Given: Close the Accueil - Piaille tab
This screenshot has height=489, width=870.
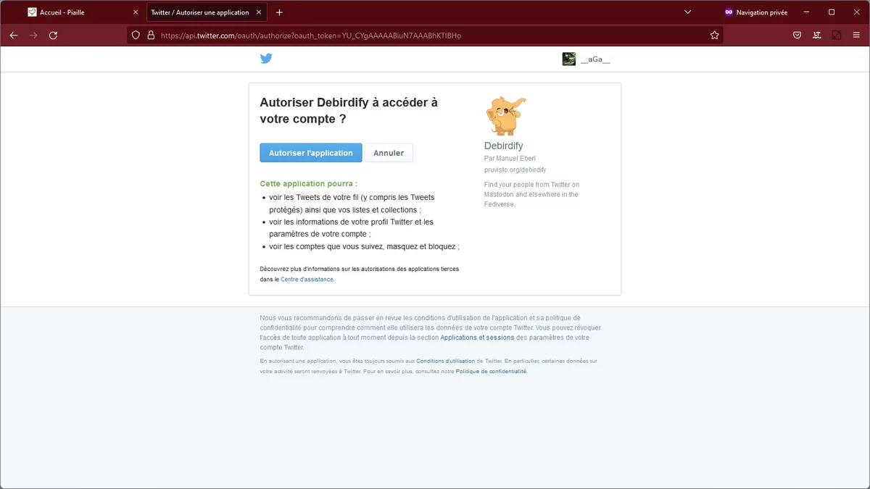Looking at the screenshot, I should click(x=135, y=12).
